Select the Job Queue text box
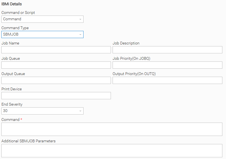The height and width of the screenshot is (159, 226). (56, 65)
